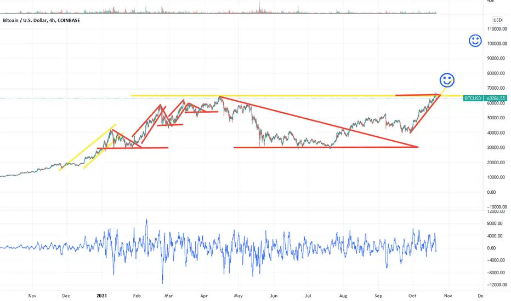Image resolution: width=511 pixels, height=301 pixels.
Task: Select the smiley face drawing near 100000.00
Action: coord(475,40)
